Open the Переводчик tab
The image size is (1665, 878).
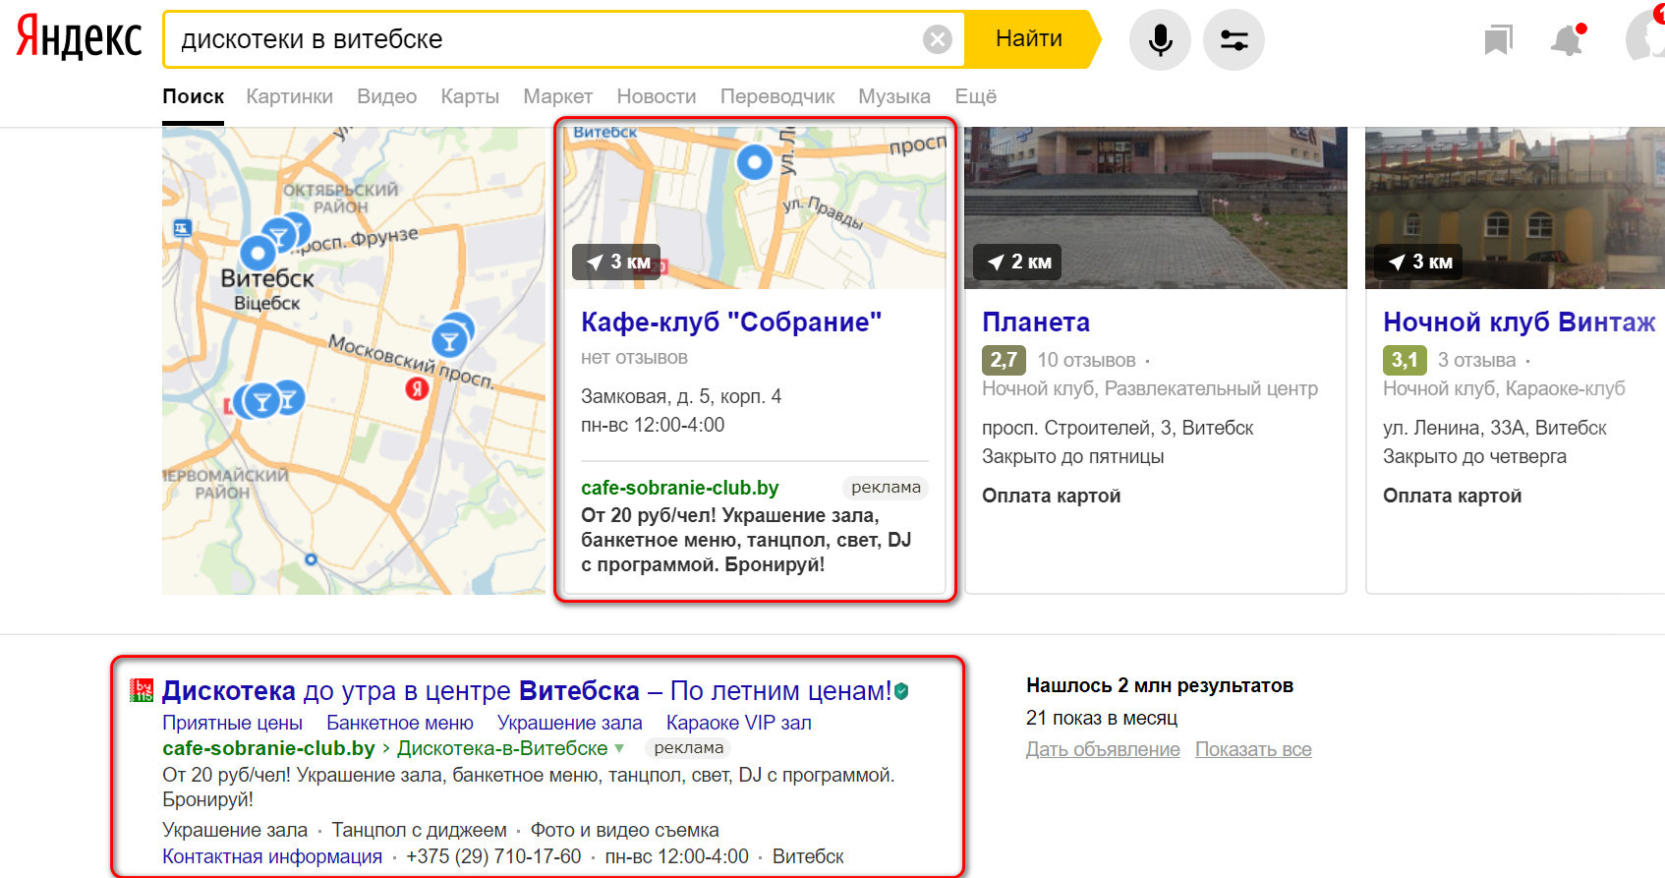777,96
